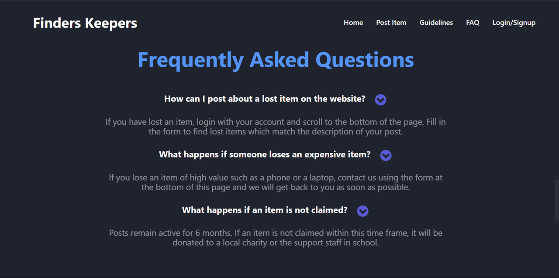Click the "What happens if an item is not claimed" question
Screen dimensions: 559x278
(x=265, y=210)
